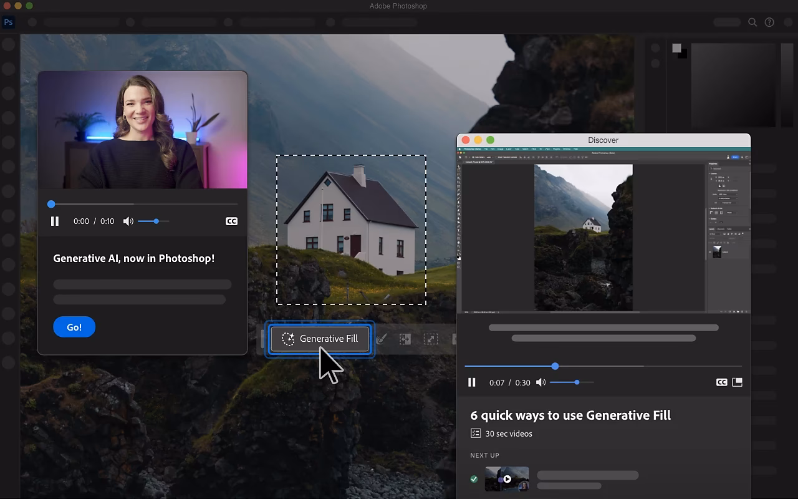Click the playlist icon next to 30 sec videos

(x=476, y=433)
